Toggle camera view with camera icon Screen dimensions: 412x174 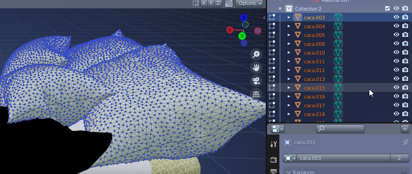coord(256,81)
